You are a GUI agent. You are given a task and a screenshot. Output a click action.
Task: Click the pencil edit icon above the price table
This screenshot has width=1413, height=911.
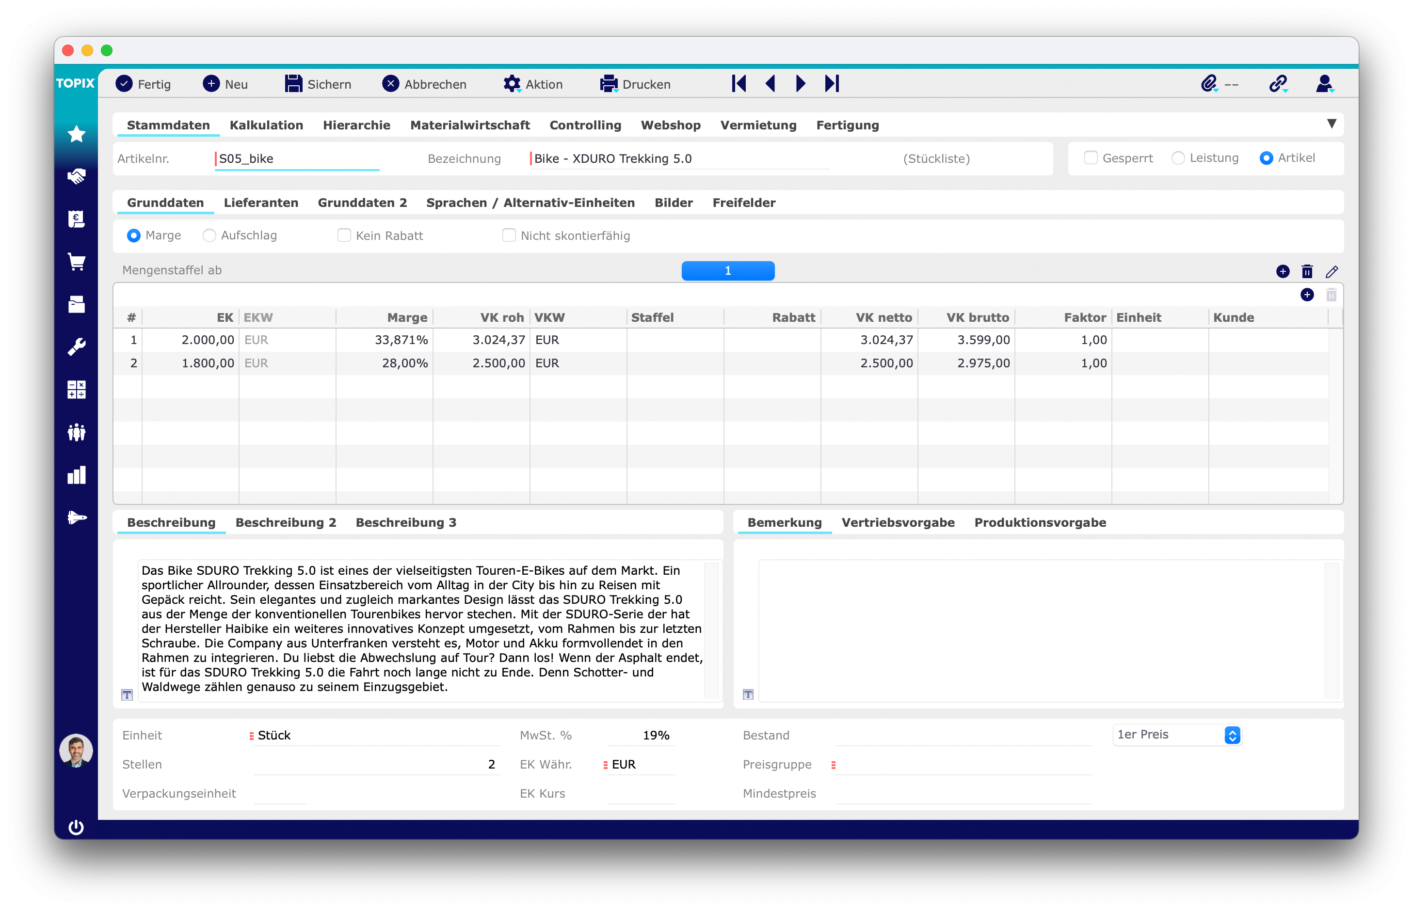click(1333, 271)
